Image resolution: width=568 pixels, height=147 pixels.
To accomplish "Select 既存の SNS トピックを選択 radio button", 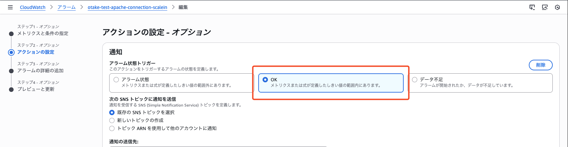I will (112, 112).
